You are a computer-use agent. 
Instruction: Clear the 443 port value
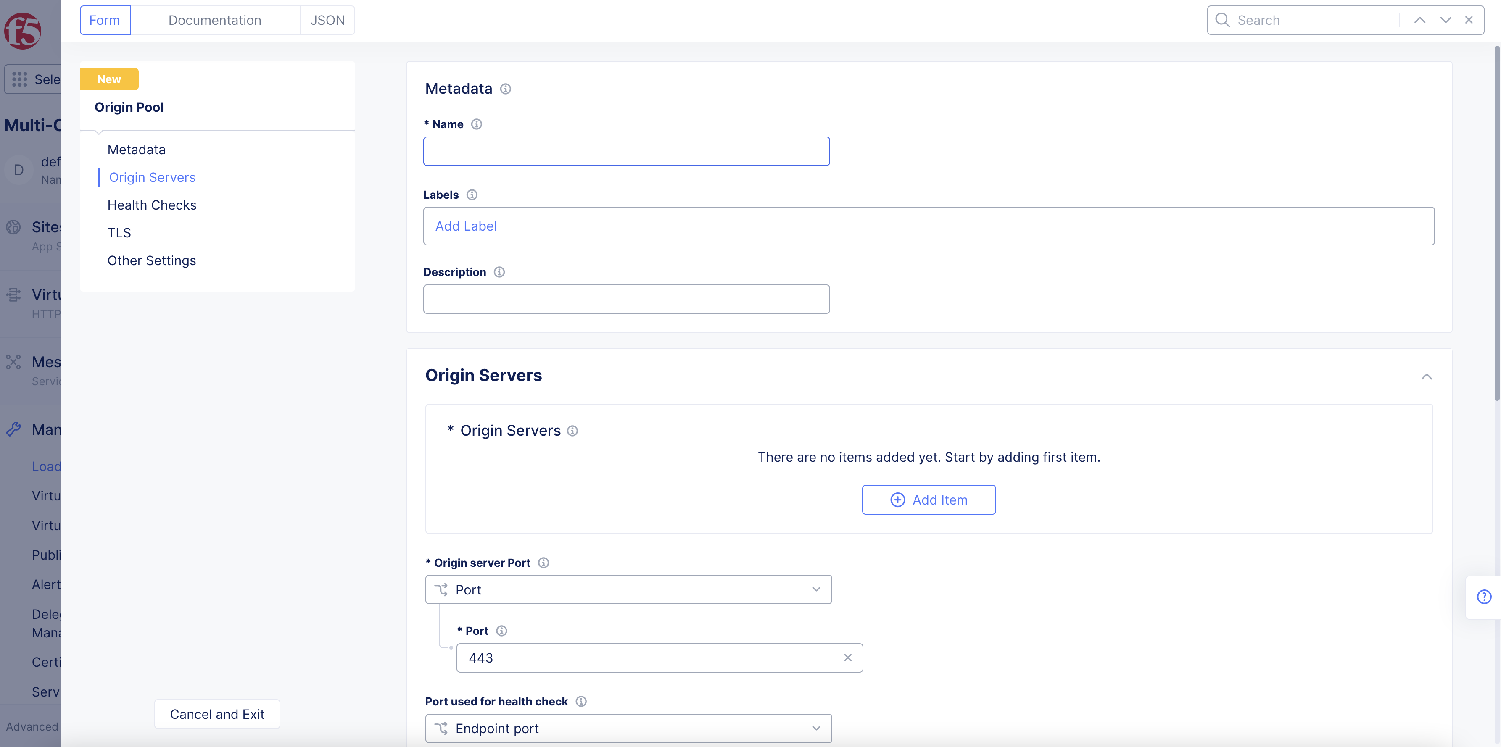coord(847,658)
